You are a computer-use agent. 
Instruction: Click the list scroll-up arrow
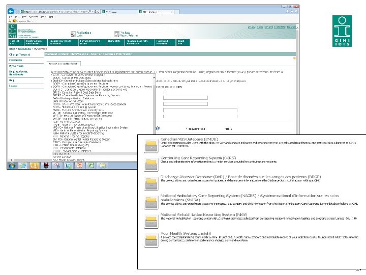pyautogui.click(x=154, y=77)
